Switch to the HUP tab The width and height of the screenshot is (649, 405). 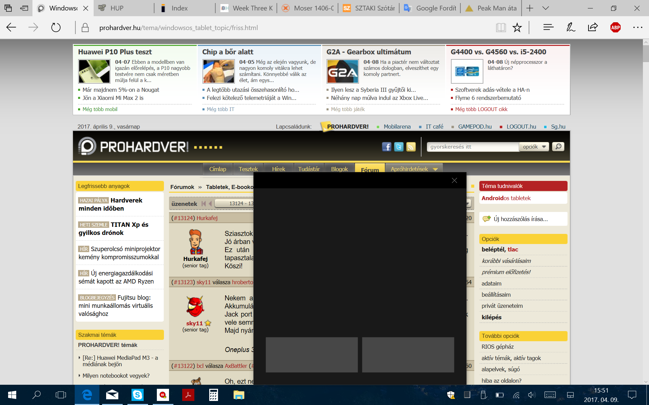click(123, 8)
